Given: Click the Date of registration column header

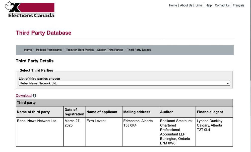Looking at the screenshot, I should (74, 112).
